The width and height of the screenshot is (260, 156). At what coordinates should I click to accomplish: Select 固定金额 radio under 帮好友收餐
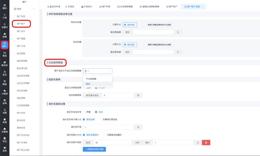tap(130, 25)
